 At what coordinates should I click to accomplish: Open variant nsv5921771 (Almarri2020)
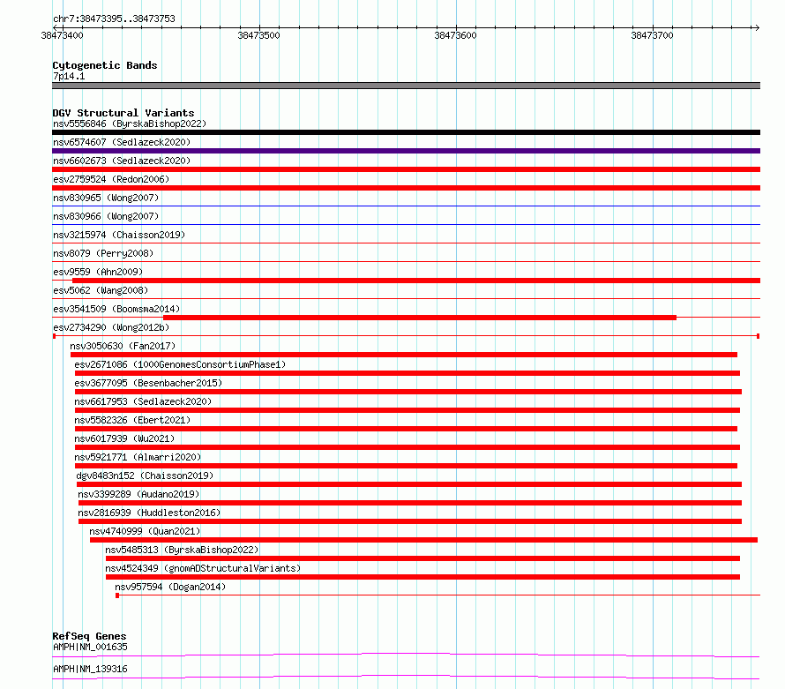point(138,457)
